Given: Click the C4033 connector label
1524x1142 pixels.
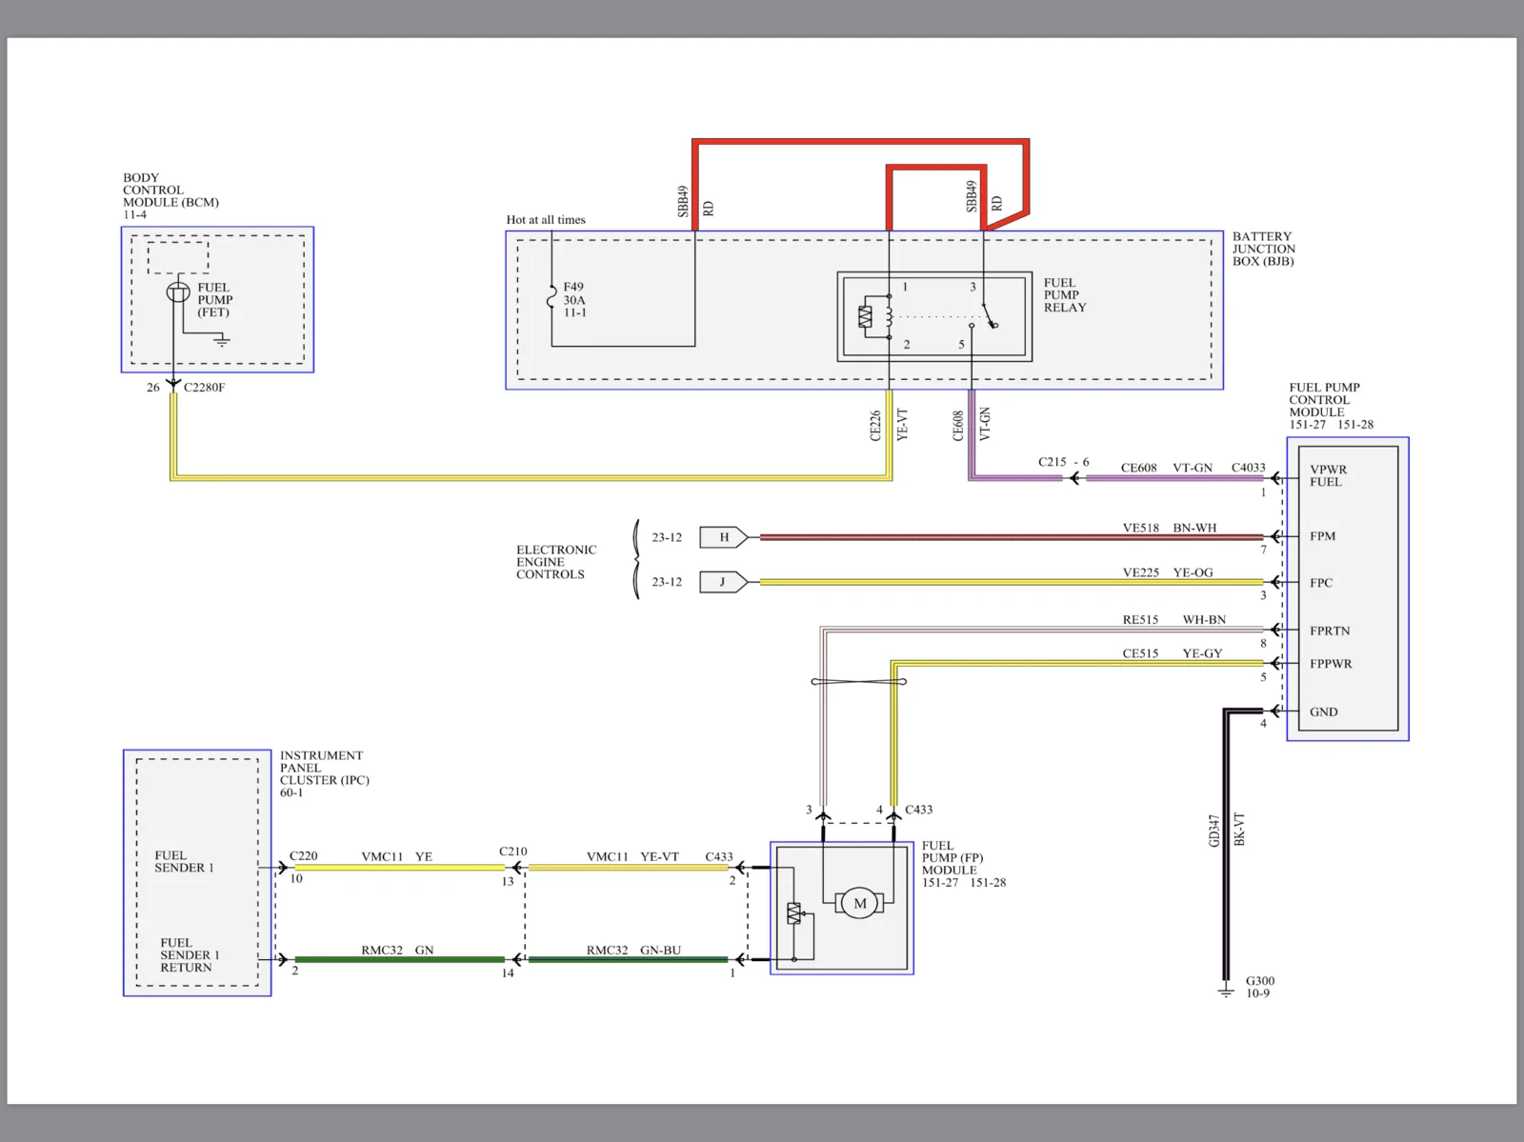Looking at the screenshot, I should (1249, 468).
